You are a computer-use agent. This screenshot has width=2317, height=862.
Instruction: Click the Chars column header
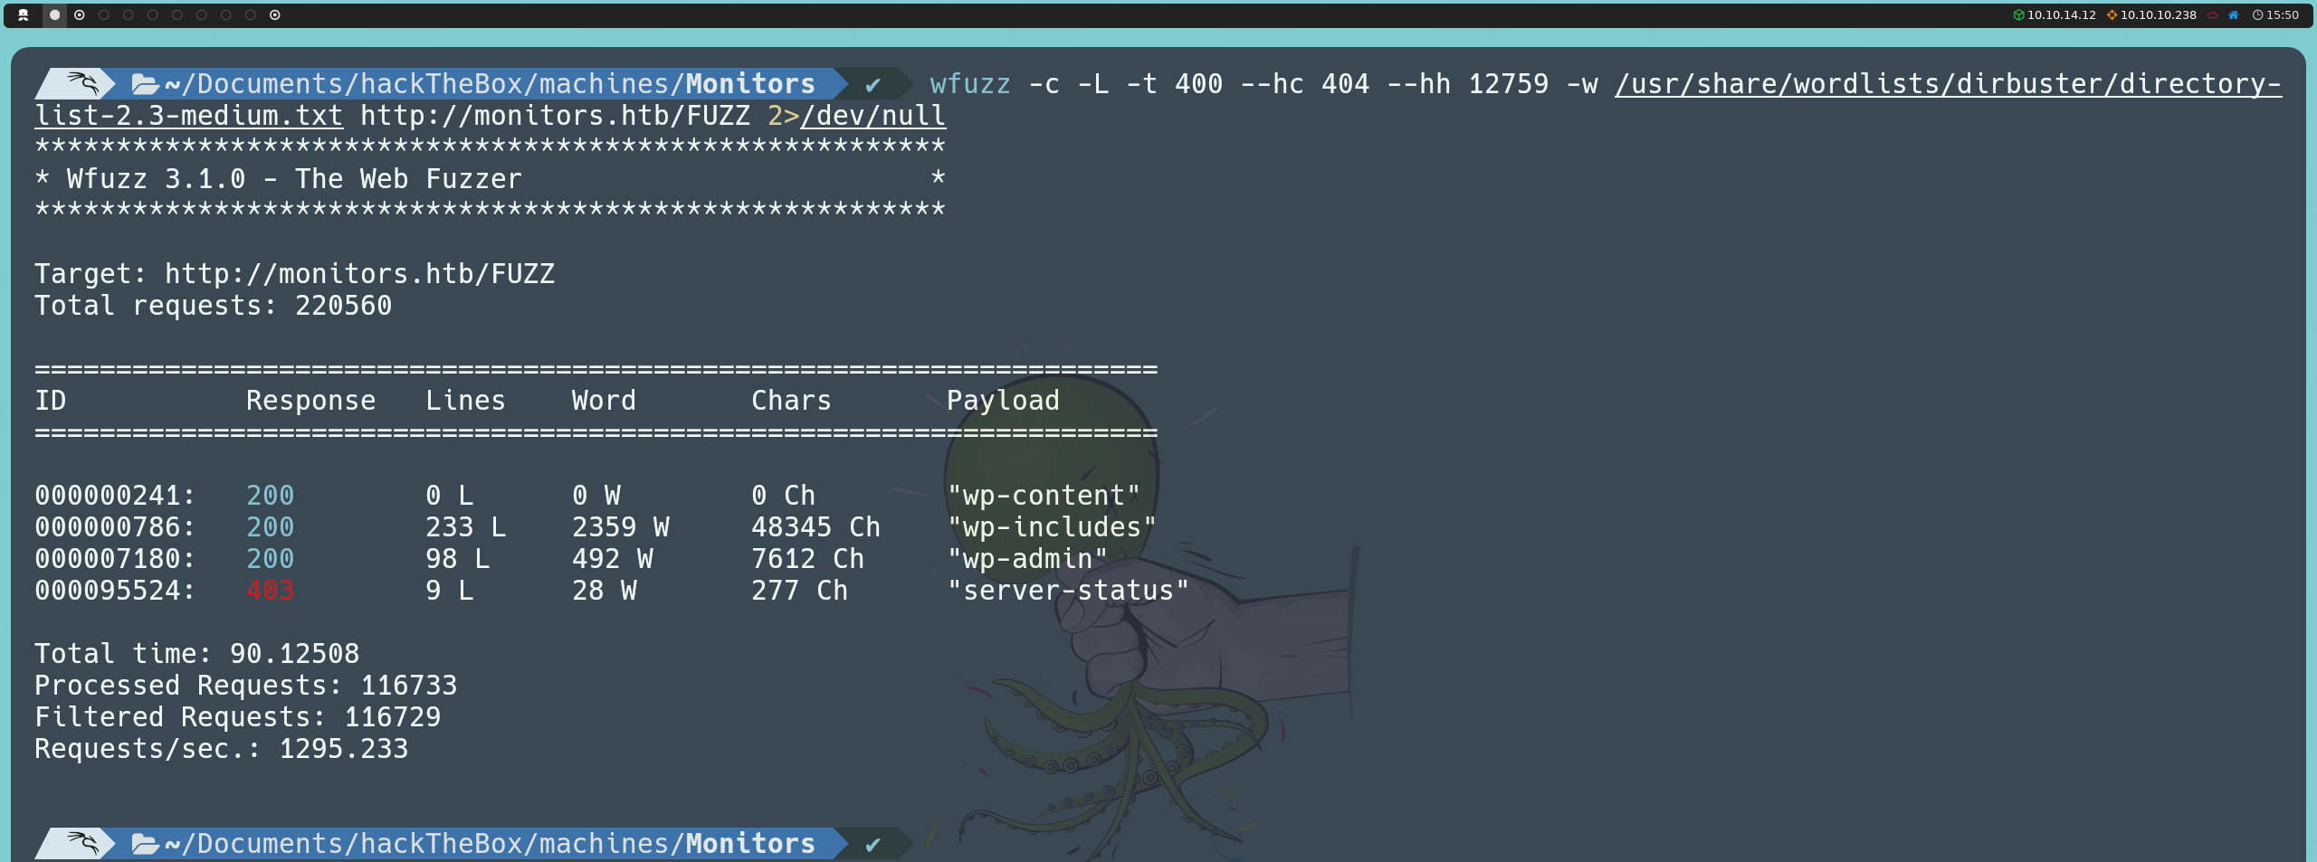coord(791,401)
